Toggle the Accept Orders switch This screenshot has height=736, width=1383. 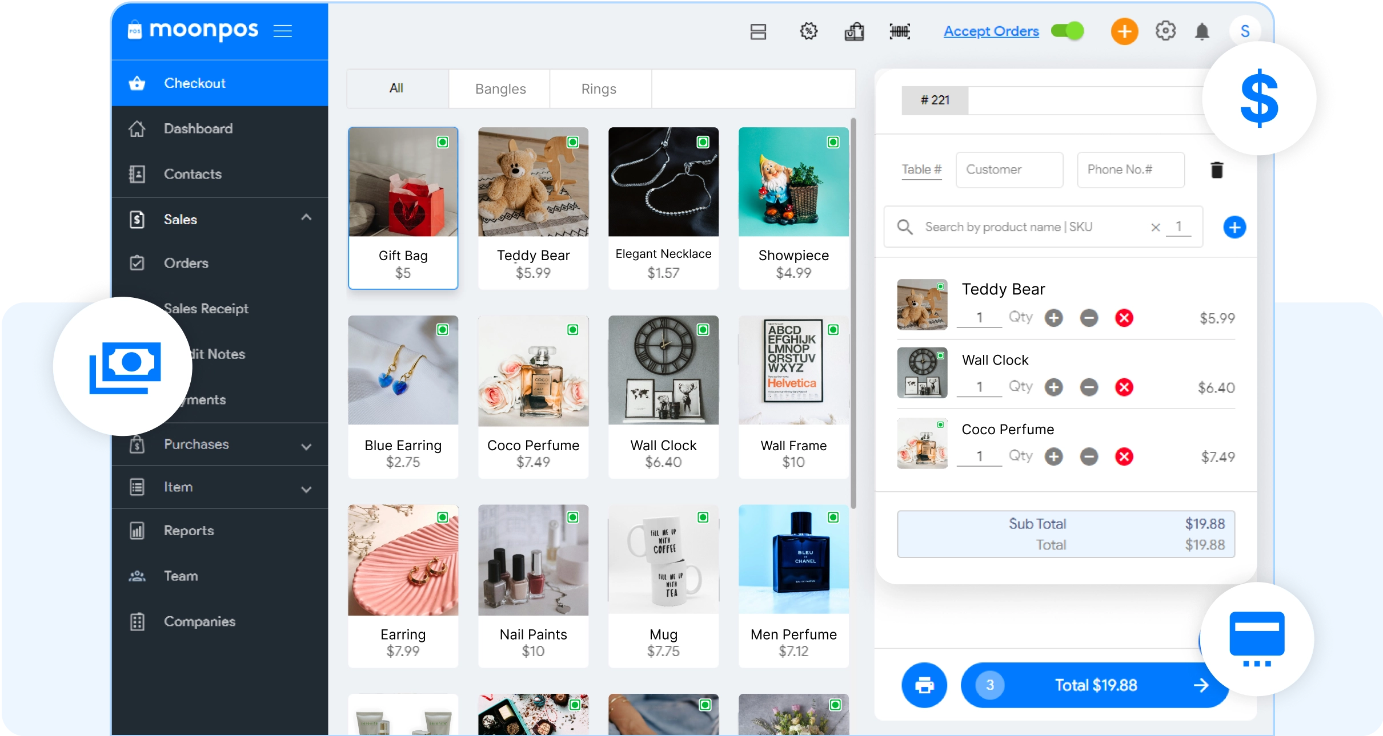point(1067,31)
